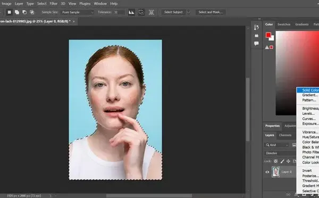Screen dimensions: 319x198
Task: Toggle the Contiguous selection icon
Action: click(x=141, y=12)
